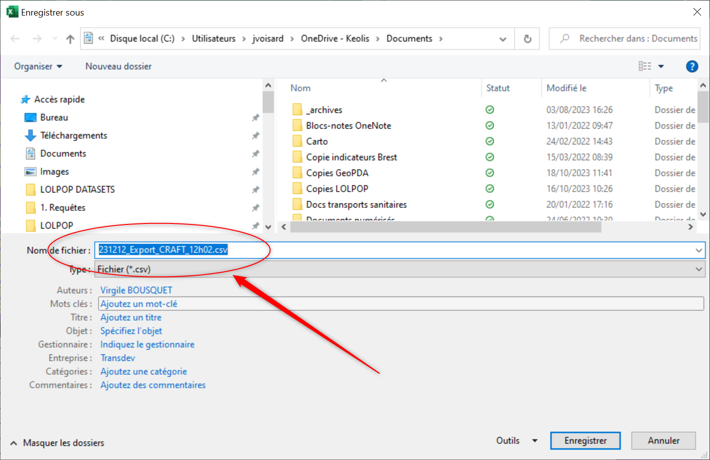Refresh the Documents folder listing
Viewport: 710px width, 460px height.
click(x=527, y=39)
